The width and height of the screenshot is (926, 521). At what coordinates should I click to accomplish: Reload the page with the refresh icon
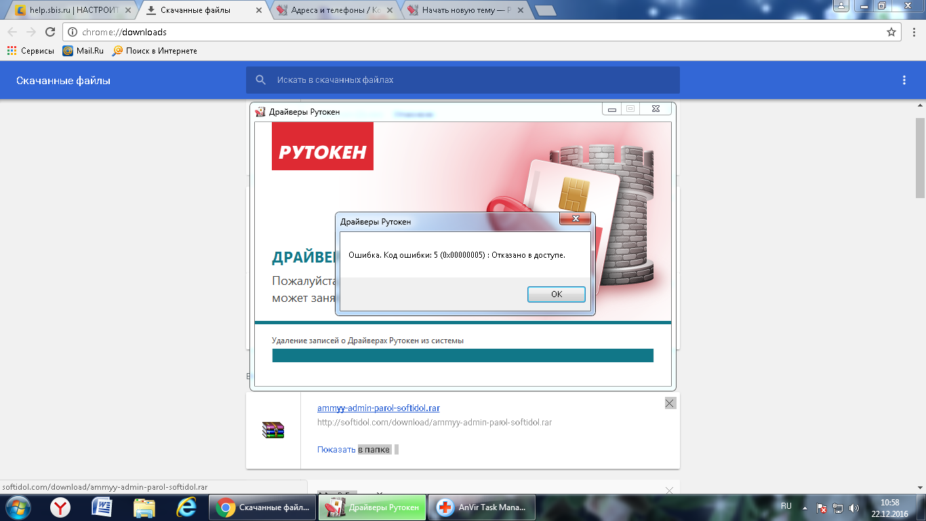tap(49, 32)
